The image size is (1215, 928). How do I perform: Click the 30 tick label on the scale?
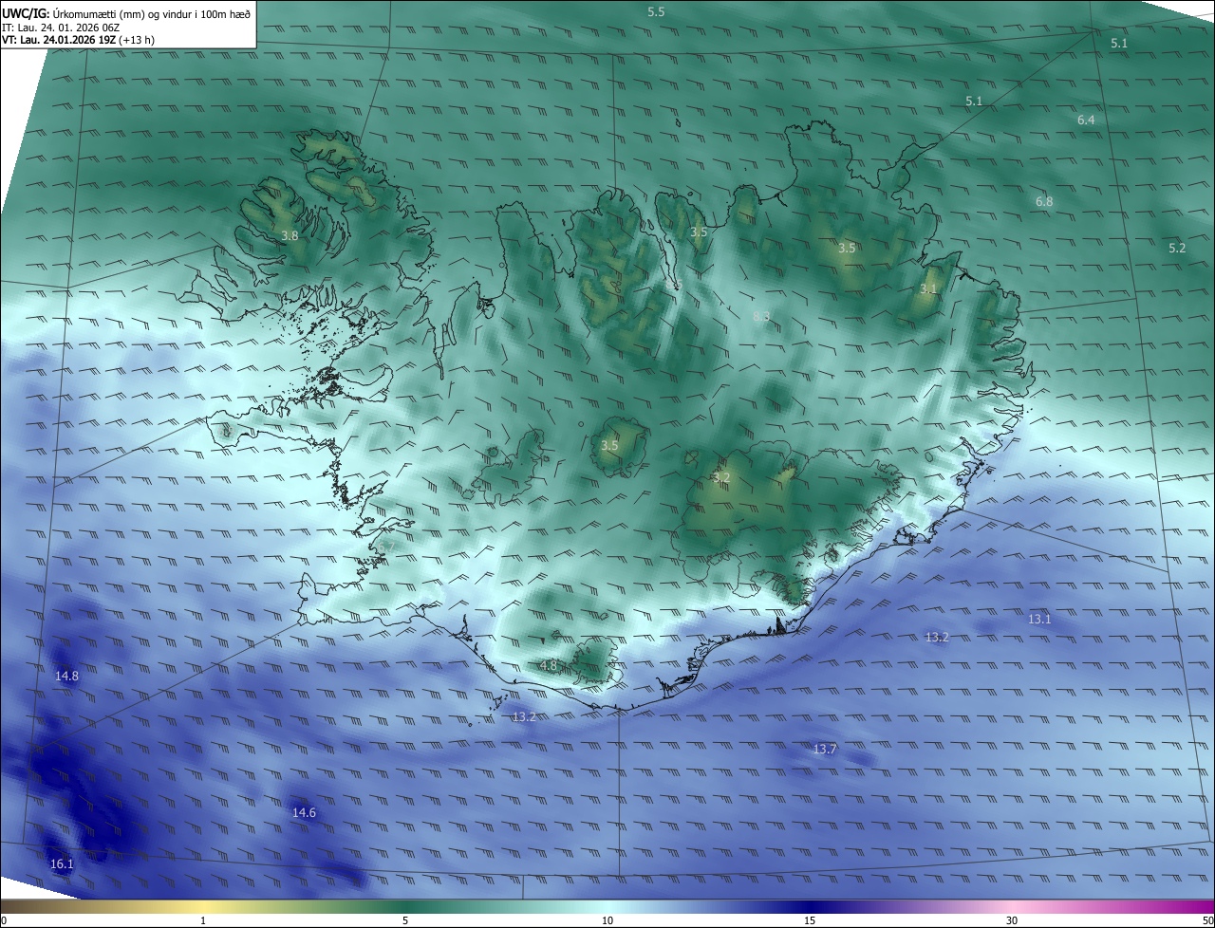[1012, 920]
